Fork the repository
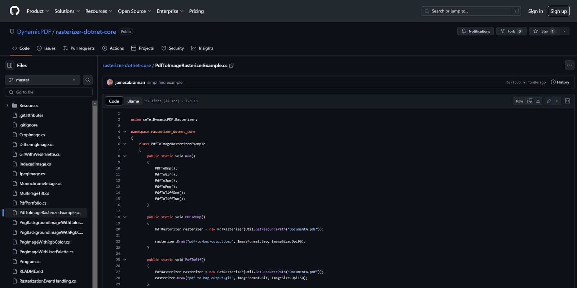This screenshot has width=577, height=288. click(x=511, y=31)
